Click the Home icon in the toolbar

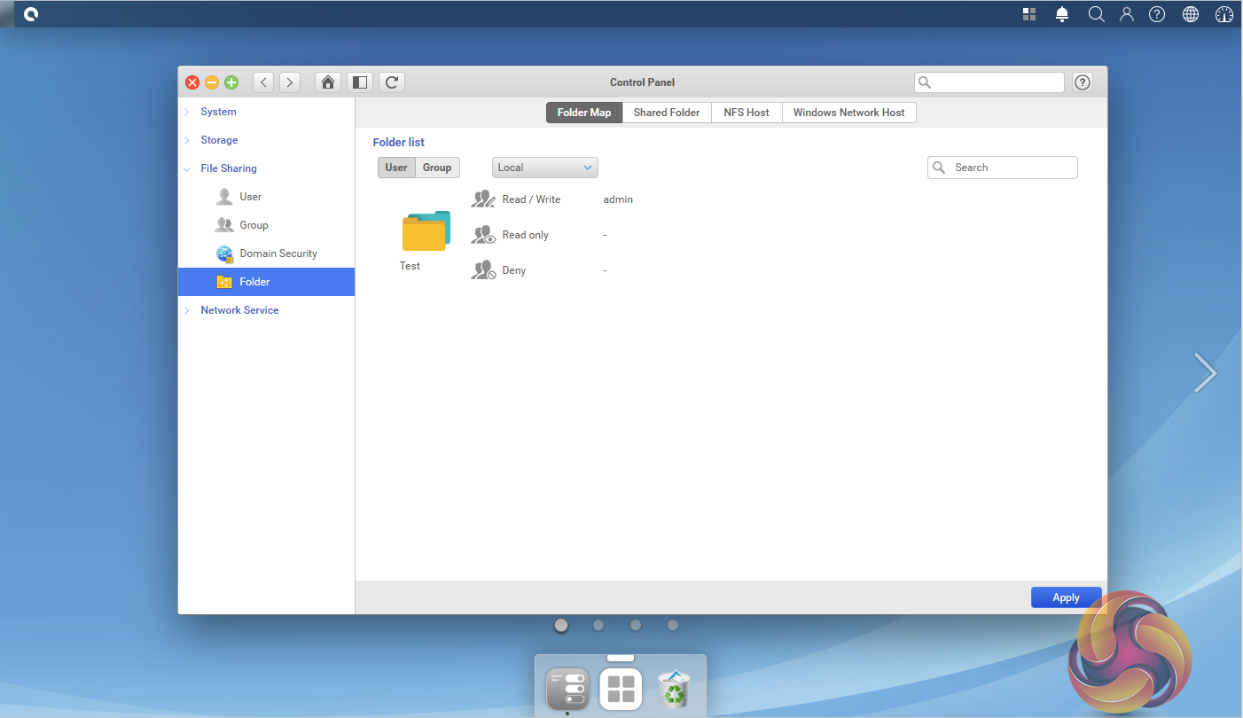click(x=328, y=82)
